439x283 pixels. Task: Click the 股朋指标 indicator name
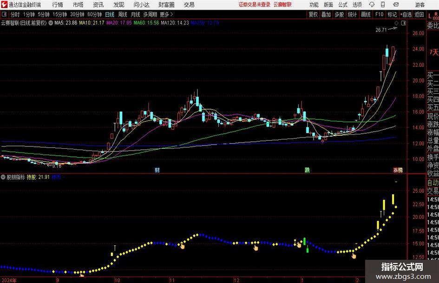(16, 177)
